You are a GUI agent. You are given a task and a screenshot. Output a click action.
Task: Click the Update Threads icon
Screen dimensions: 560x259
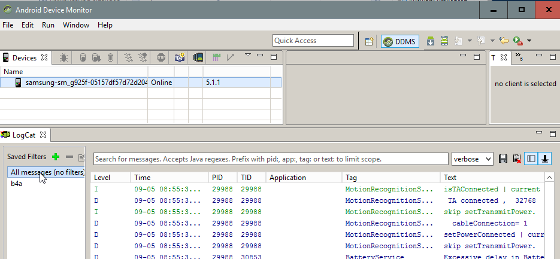point(129,57)
